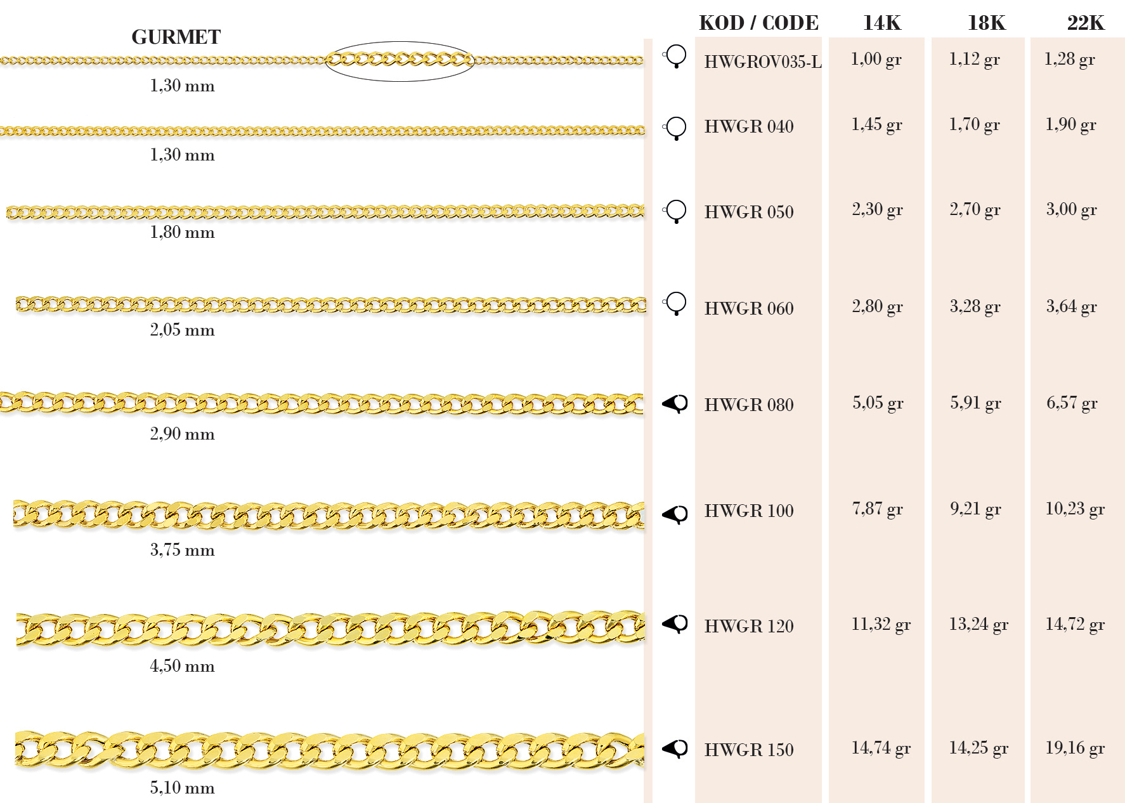Screen dimensions: 1125x803
Task: Click the spring ring clasp icon beside HWGR 060
Action: coord(676,303)
